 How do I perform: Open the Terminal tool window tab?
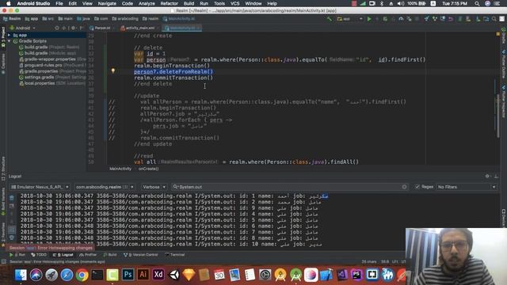click(x=174, y=255)
